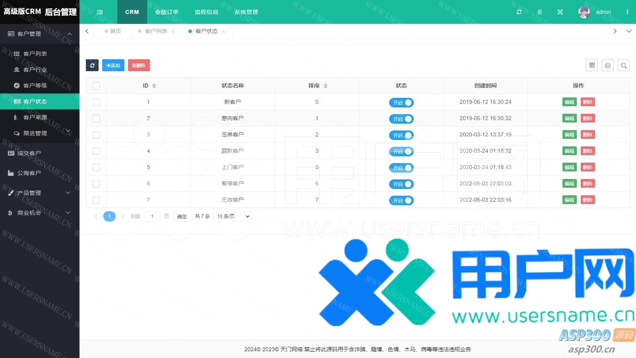The width and height of the screenshot is (636, 358).
Task: Click the print table icon
Action: point(608,66)
